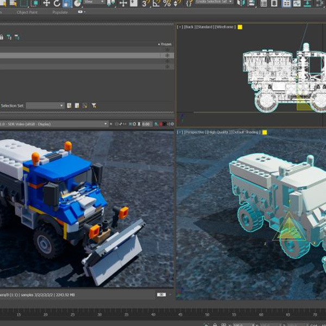Open the [Perspective] view label menu
The height and width of the screenshot is (326, 326).
pyautogui.click(x=196, y=132)
